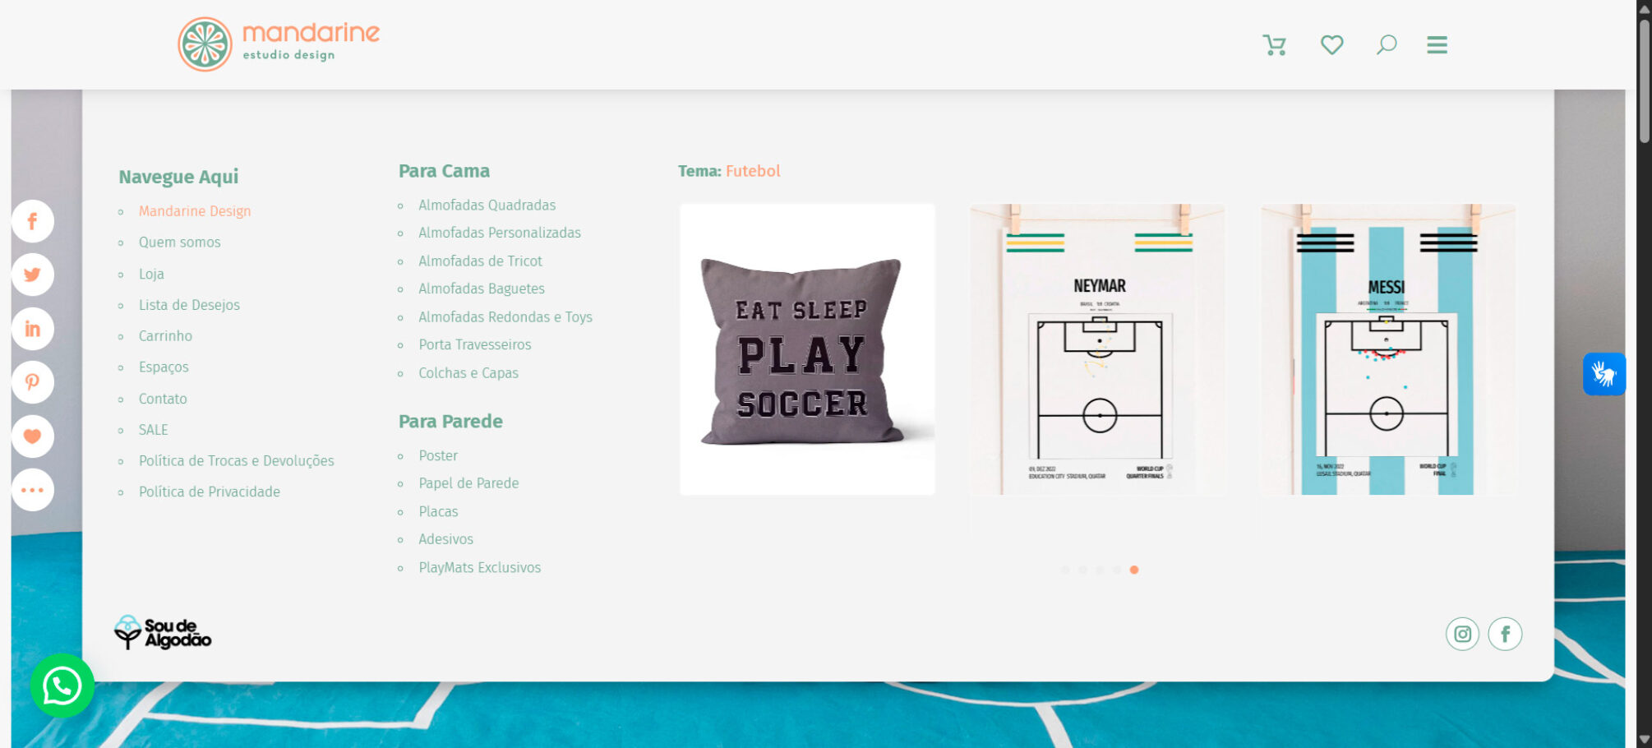Open Instagram profile icon in footer
Image resolution: width=1652 pixels, height=748 pixels.
click(x=1462, y=634)
